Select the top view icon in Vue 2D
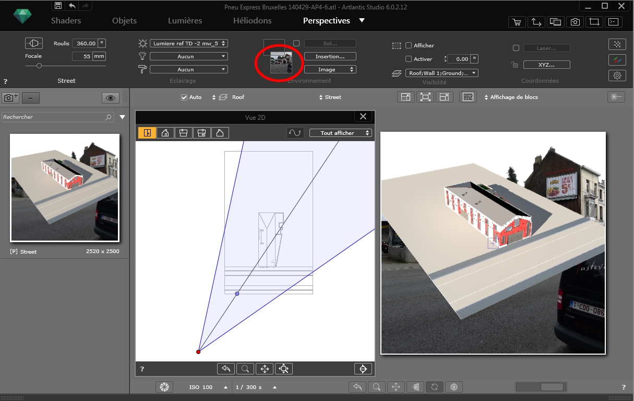 pos(147,133)
